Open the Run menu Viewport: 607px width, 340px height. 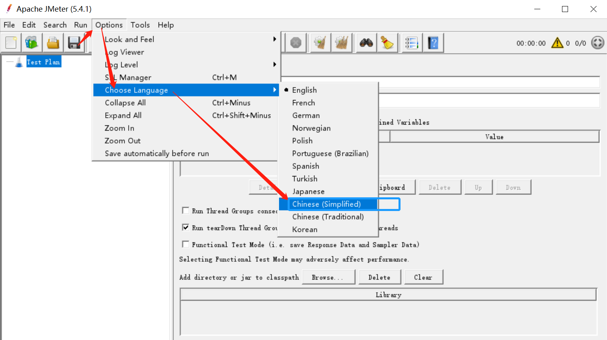pos(80,25)
